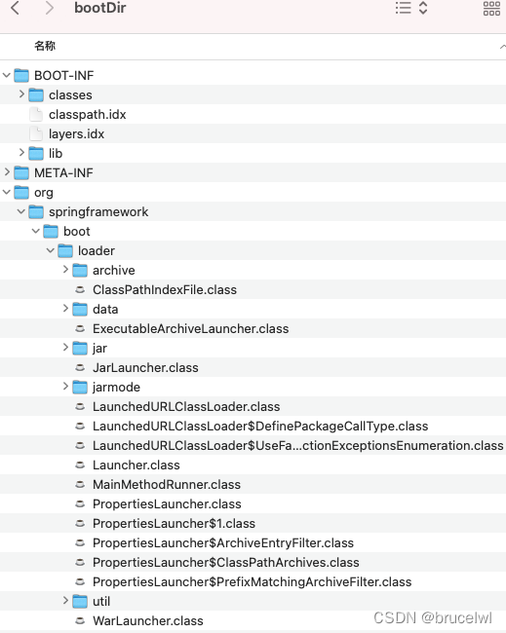Select layers.idx file
The height and width of the screenshot is (633, 506).
pyautogui.click(x=76, y=134)
